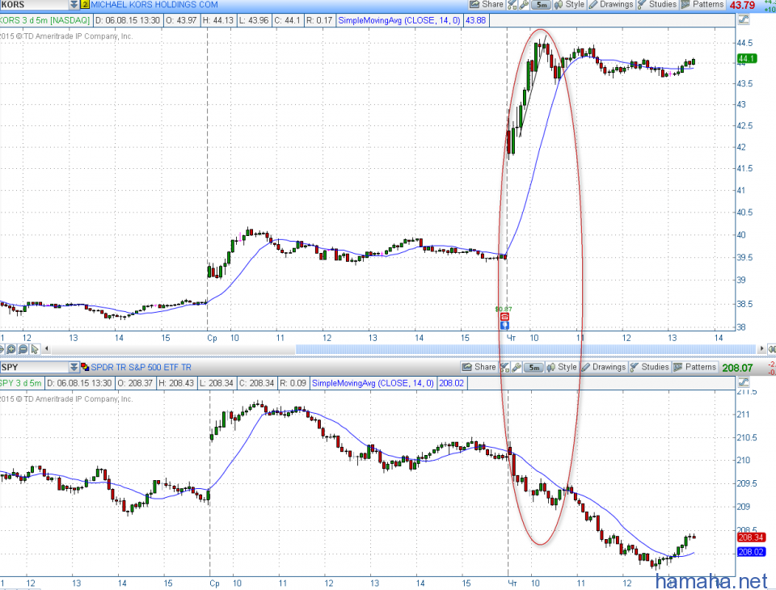
Task: Click the price axis settings icon on KORS chart
Action: [744, 19]
